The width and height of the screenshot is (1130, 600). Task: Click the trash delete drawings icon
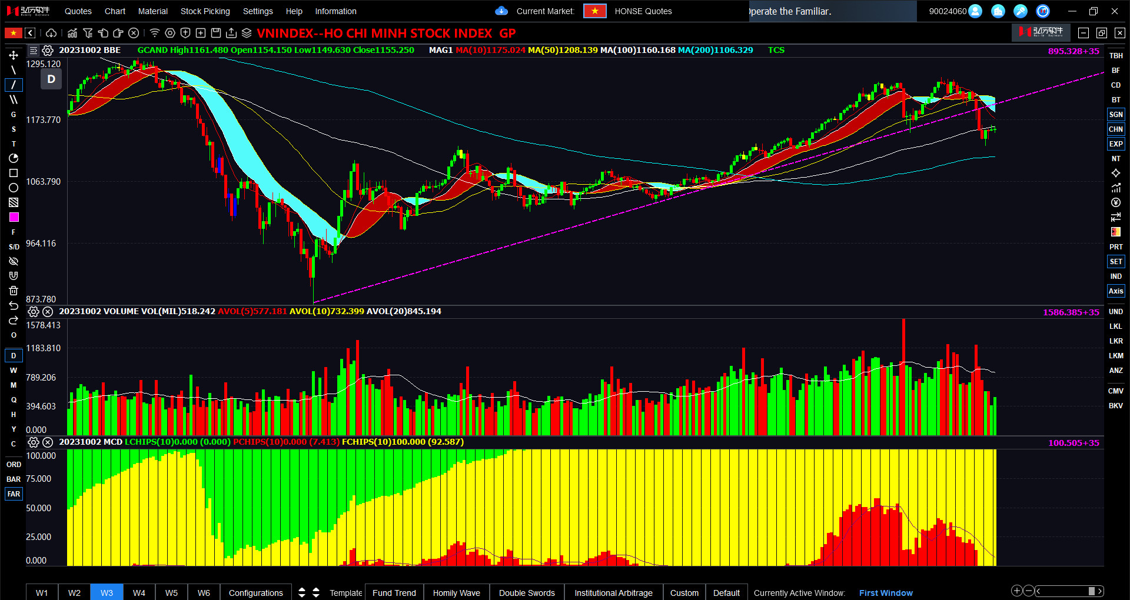pyautogui.click(x=14, y=291)
